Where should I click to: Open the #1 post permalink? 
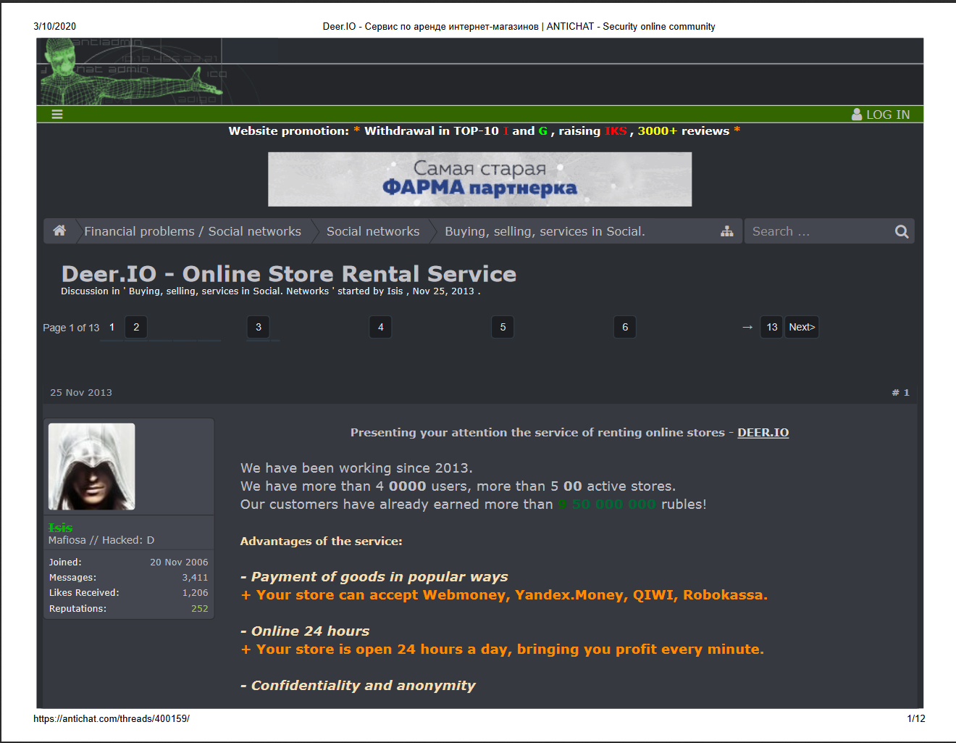900,392
